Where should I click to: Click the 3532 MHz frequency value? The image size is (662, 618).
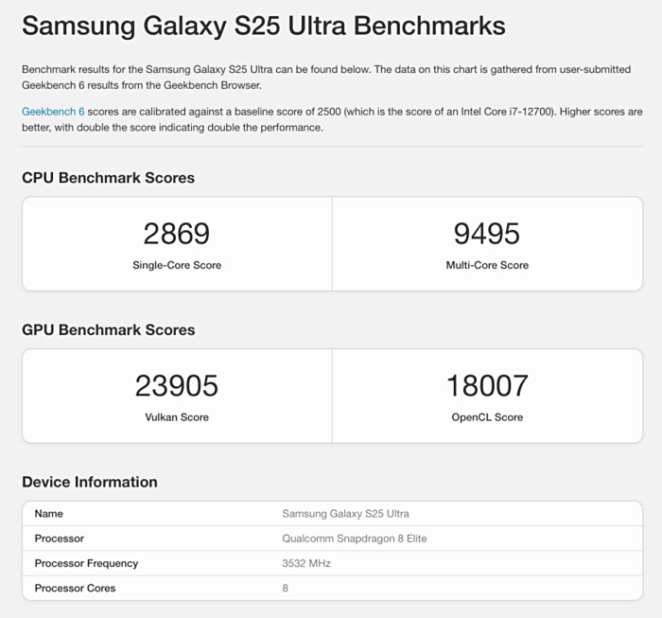tap(306, 563)
